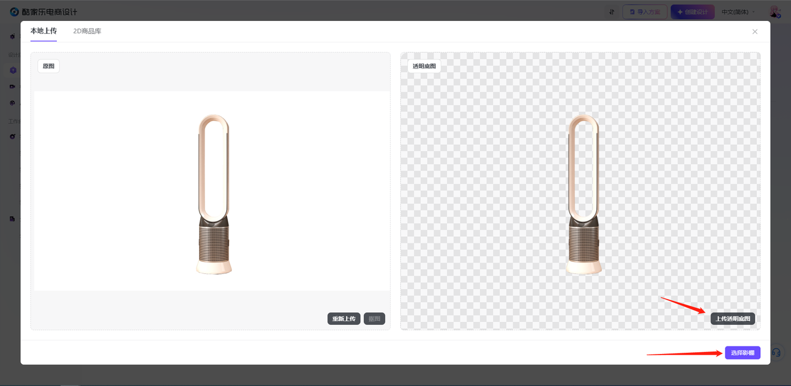The height and width of the screenshot is (386, 791).
Task: Click the 酷家乐 logo icon
Action: click(14, 12)
